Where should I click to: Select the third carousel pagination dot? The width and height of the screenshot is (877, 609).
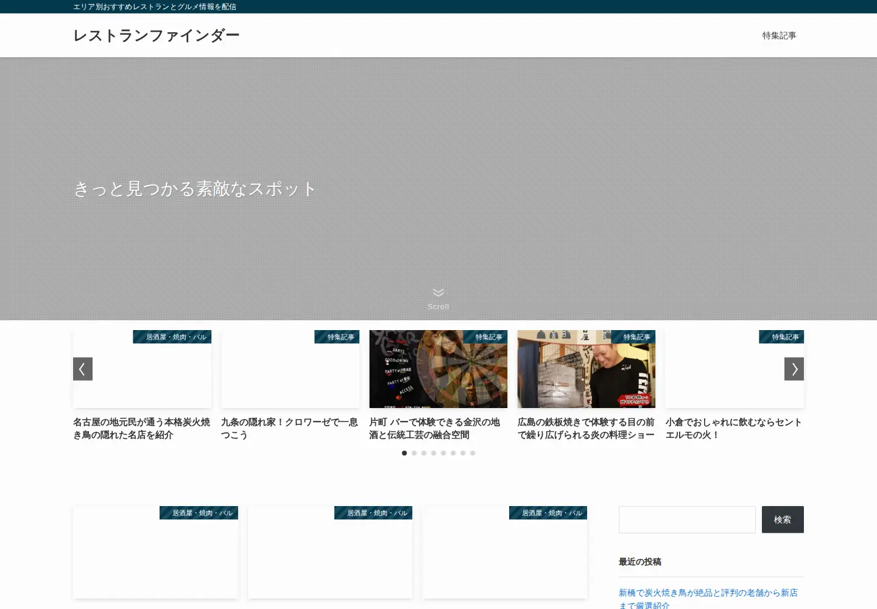point(424,453)
